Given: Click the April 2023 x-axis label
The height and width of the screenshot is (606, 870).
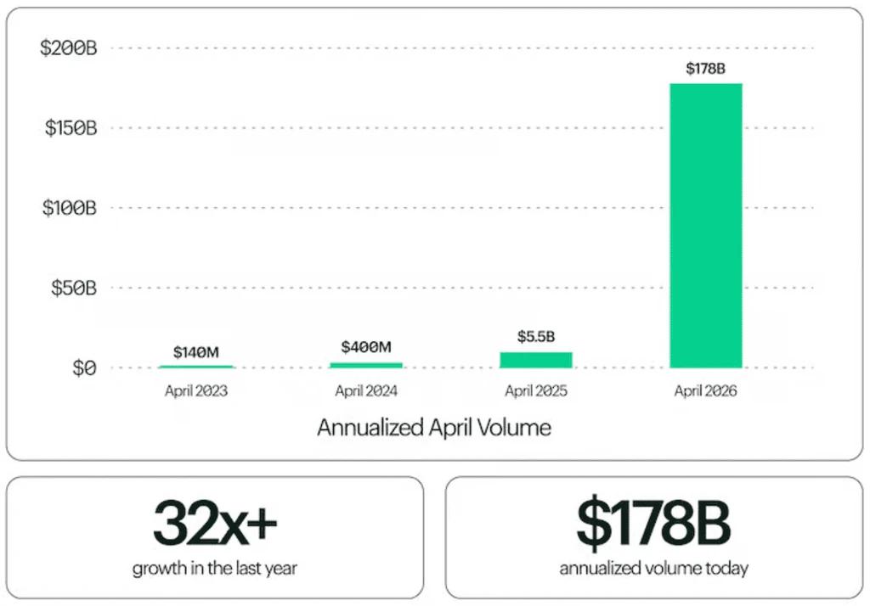Looking at the screenshot, I should click(x=196, y=391).
